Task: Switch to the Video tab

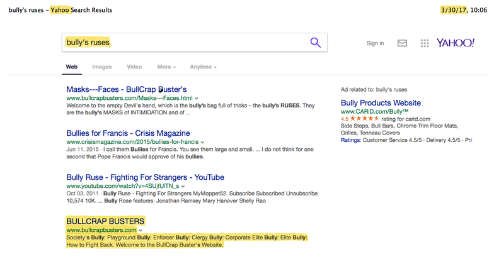Action: point(134,67)
